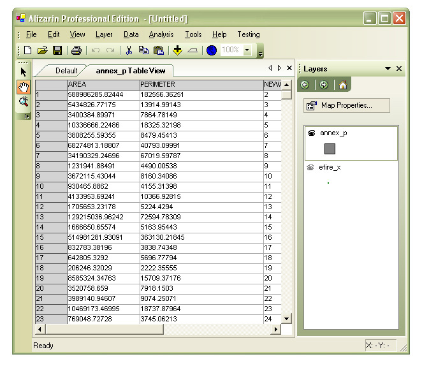
Task: Open the Layer menu
Action: [104, 34]
